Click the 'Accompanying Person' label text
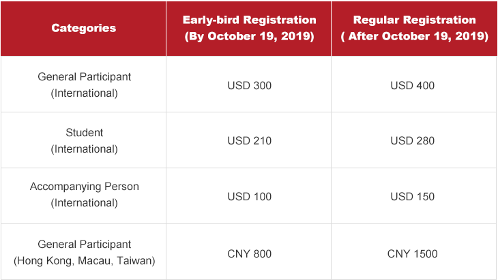498x280 pixels. [x=84, y=187]
